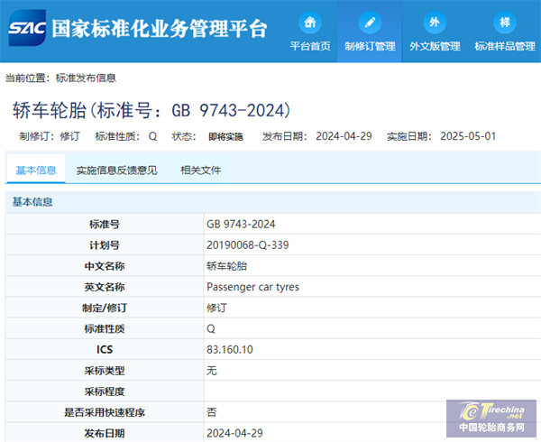Viewport: 541px width, 442px height.
Task: Click the SAC logo icon
Action: [x=27, y=28]
